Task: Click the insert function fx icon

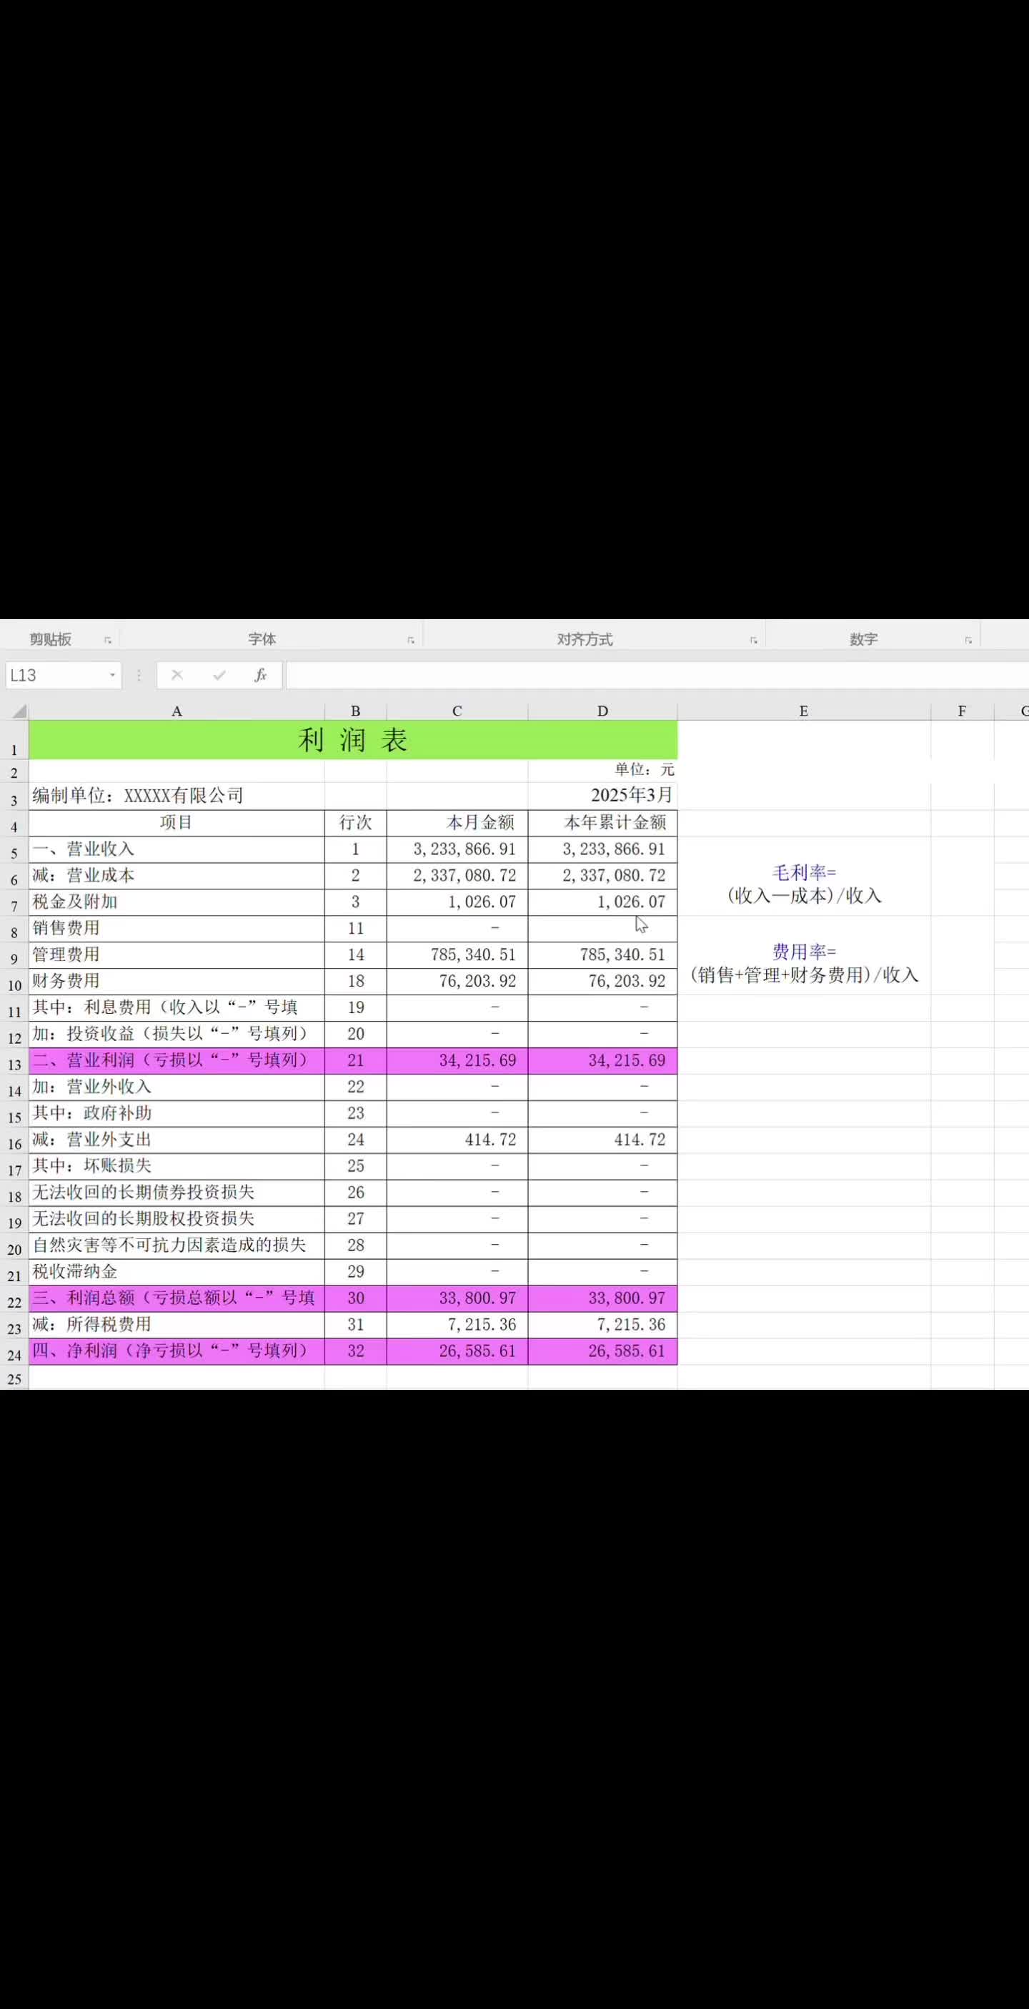Action: (x=260, y=676)
